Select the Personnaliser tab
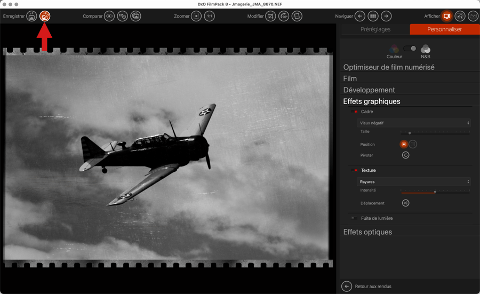Image resolution: width=480 pixels, height=294 pixels. [444, 29]
